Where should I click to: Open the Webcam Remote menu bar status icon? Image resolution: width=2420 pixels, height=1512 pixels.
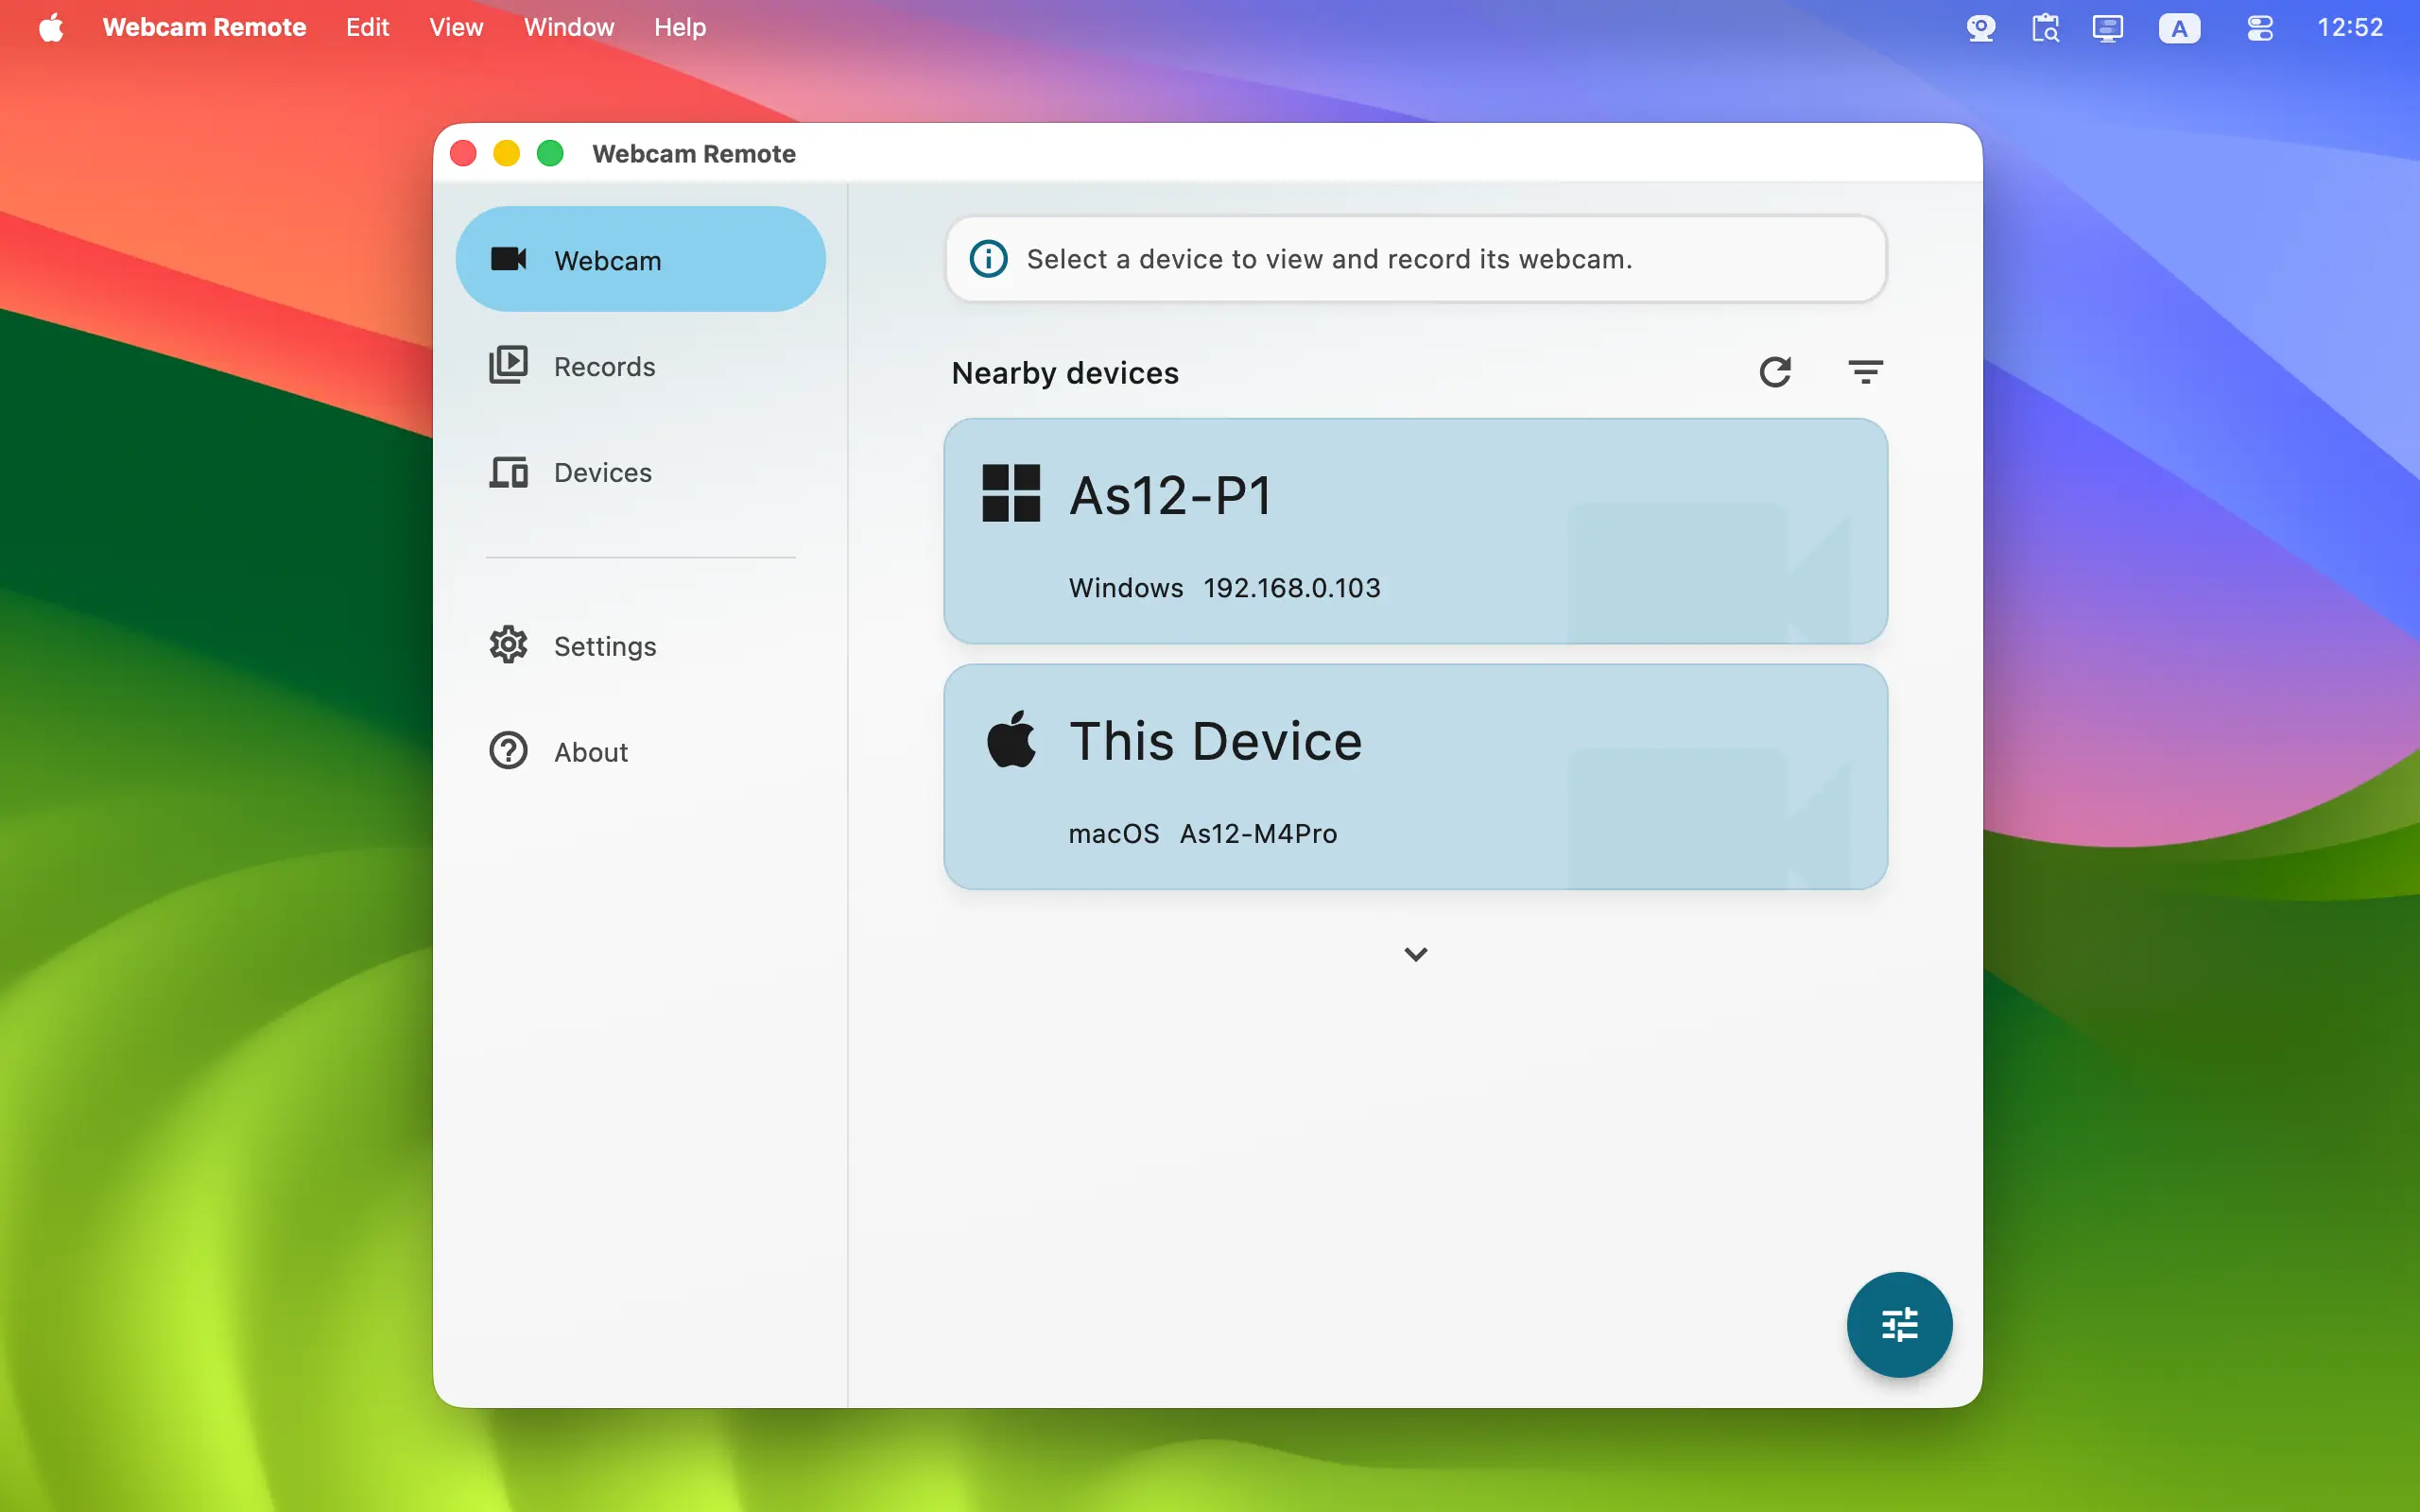(x=1980, y=28)
